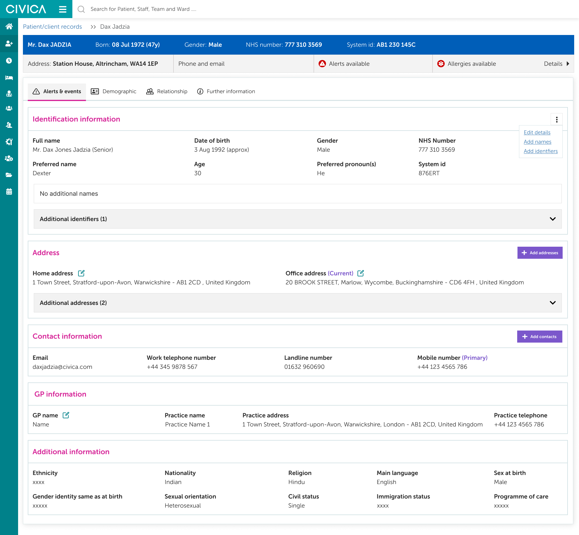Edit the Office address via pencil icon
This screenshot has height=535, width=579.
click(x=361, y=273)
